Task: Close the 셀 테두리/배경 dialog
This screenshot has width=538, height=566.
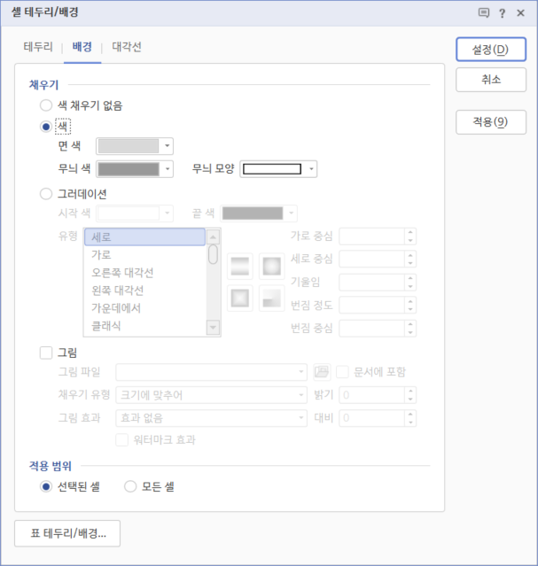Action: coord(520,13)
